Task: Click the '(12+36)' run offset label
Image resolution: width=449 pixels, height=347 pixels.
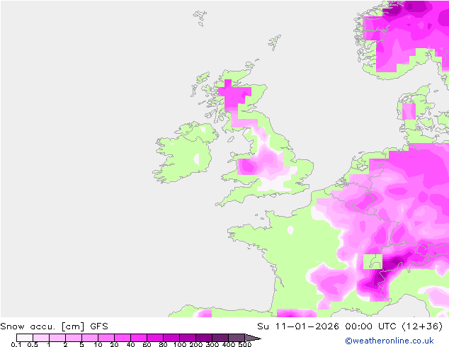Action: 422,326
